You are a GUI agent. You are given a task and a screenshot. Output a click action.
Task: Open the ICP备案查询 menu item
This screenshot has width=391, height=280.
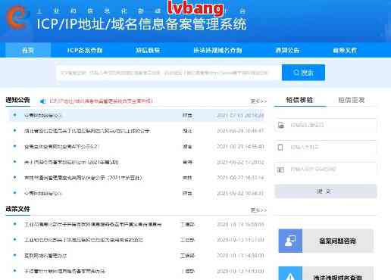coord(85,50)
